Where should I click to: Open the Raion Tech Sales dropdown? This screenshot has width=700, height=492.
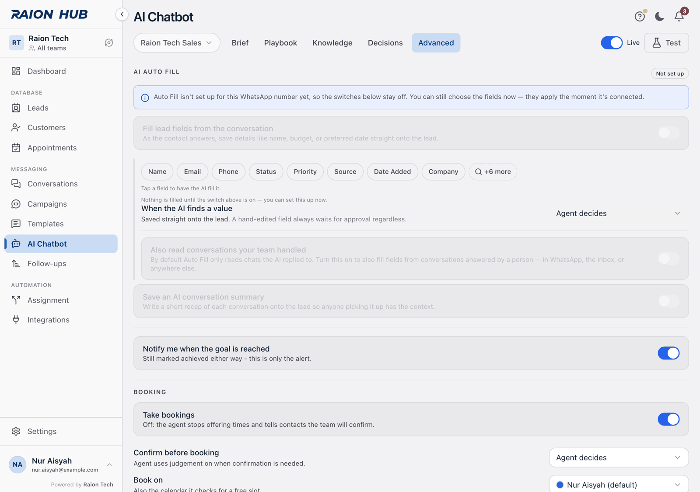pos(177,43)
